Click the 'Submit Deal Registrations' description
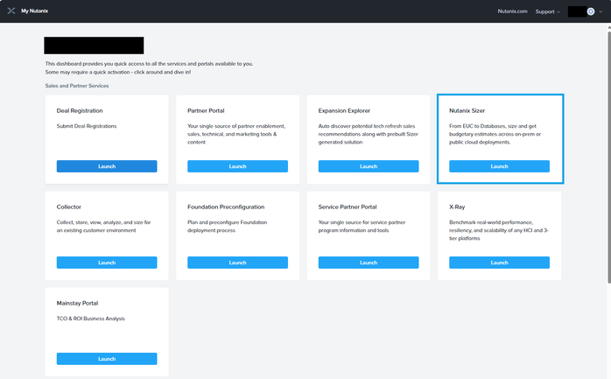Screen dimensions: 611x379 click(x=87, y=126)
